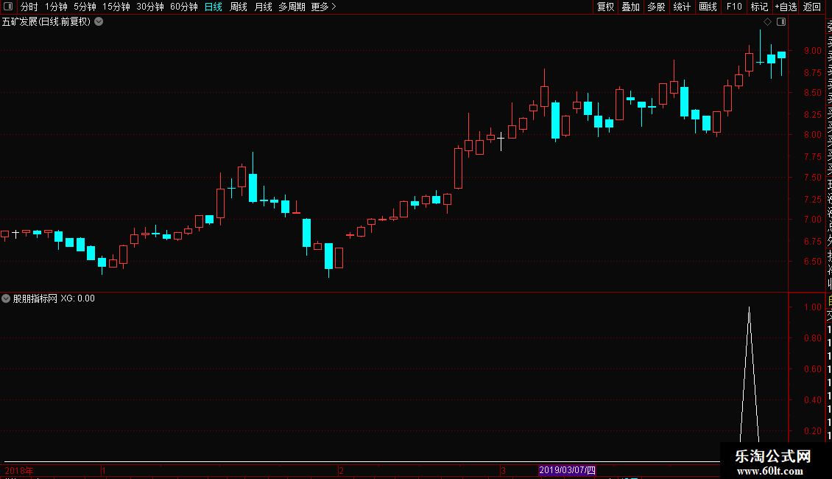
Task: Open 多周期 multi-period view
Action: click(292, 7)
